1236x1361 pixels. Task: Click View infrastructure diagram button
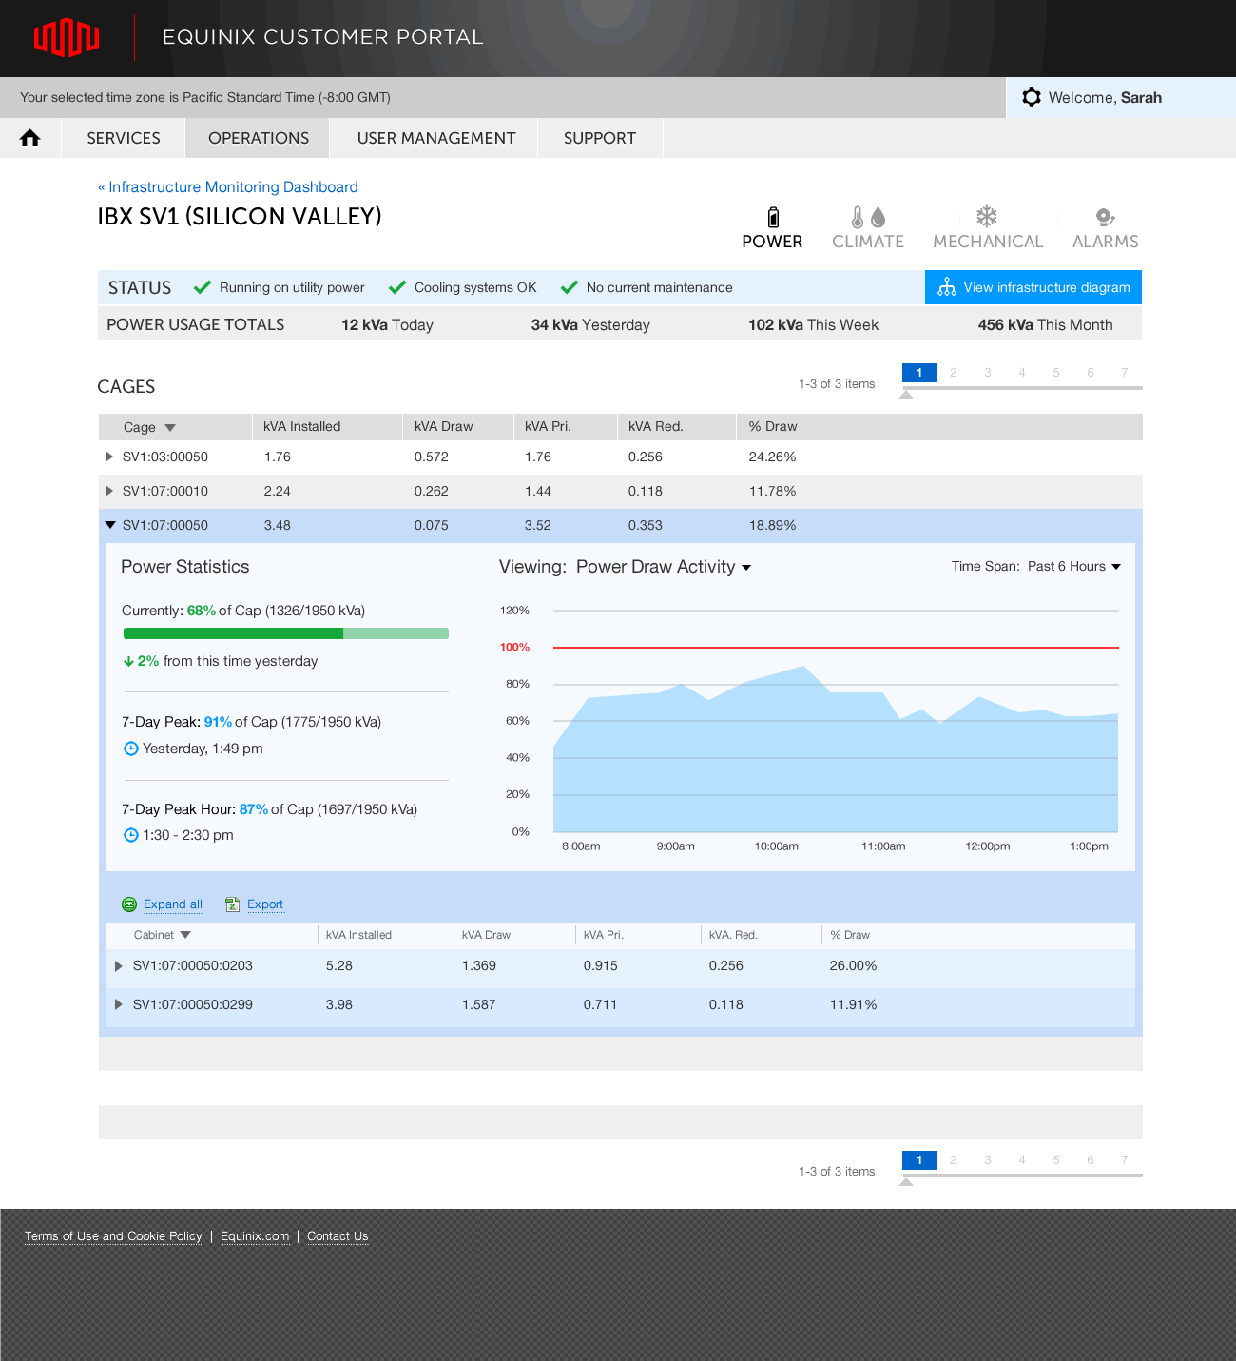(x=1033, y=287)
